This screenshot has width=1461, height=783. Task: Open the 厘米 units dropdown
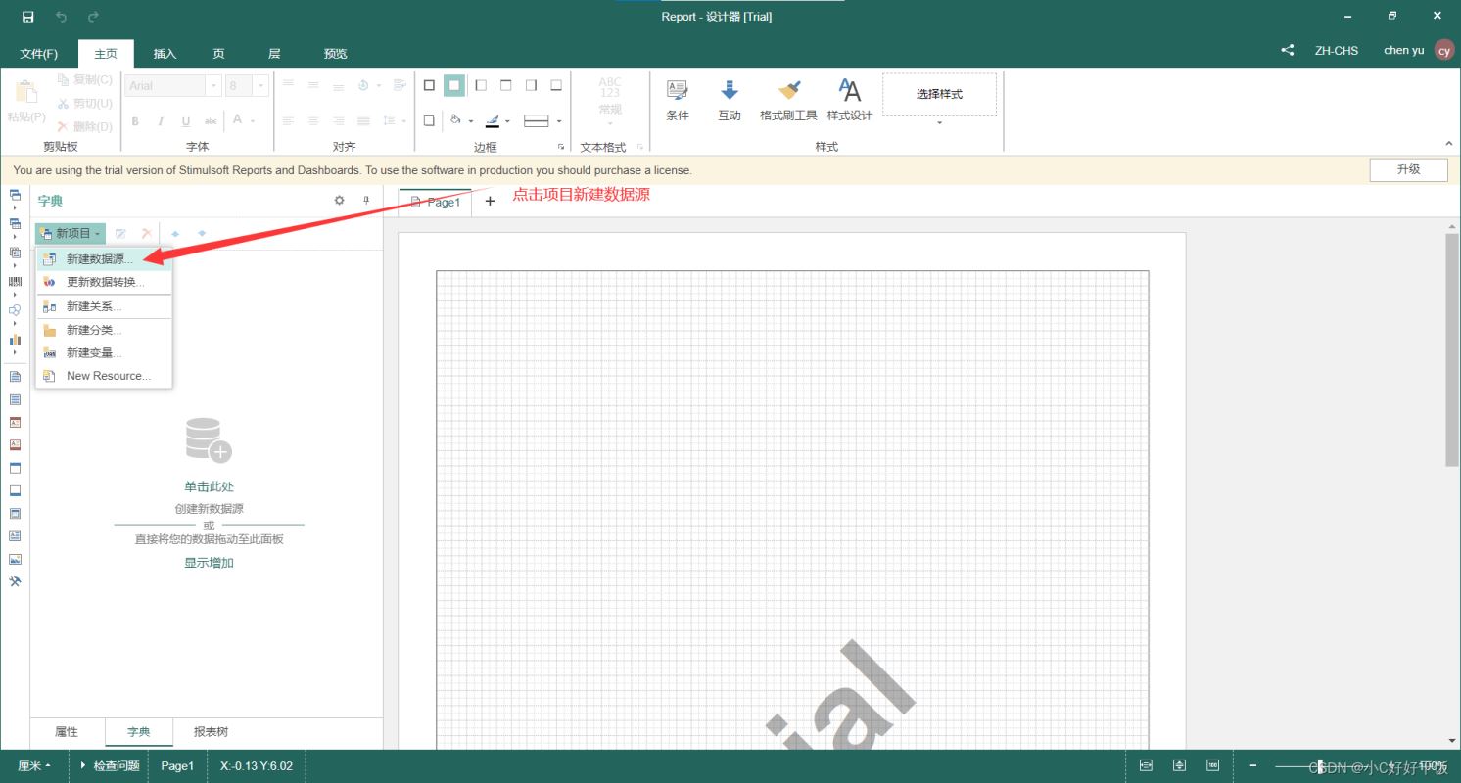[34, 766]
